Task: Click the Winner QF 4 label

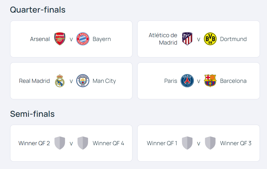Action: click(x=108, y=143)
